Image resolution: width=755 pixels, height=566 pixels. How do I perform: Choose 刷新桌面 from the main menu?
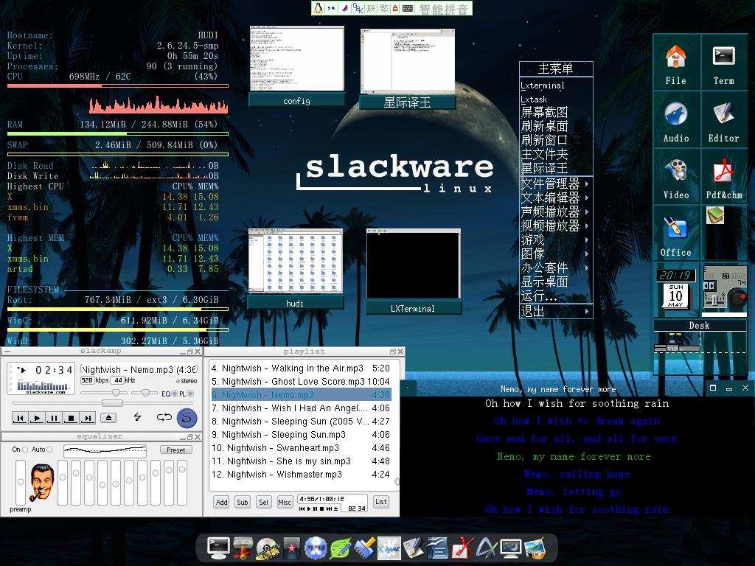coord(556,127)
